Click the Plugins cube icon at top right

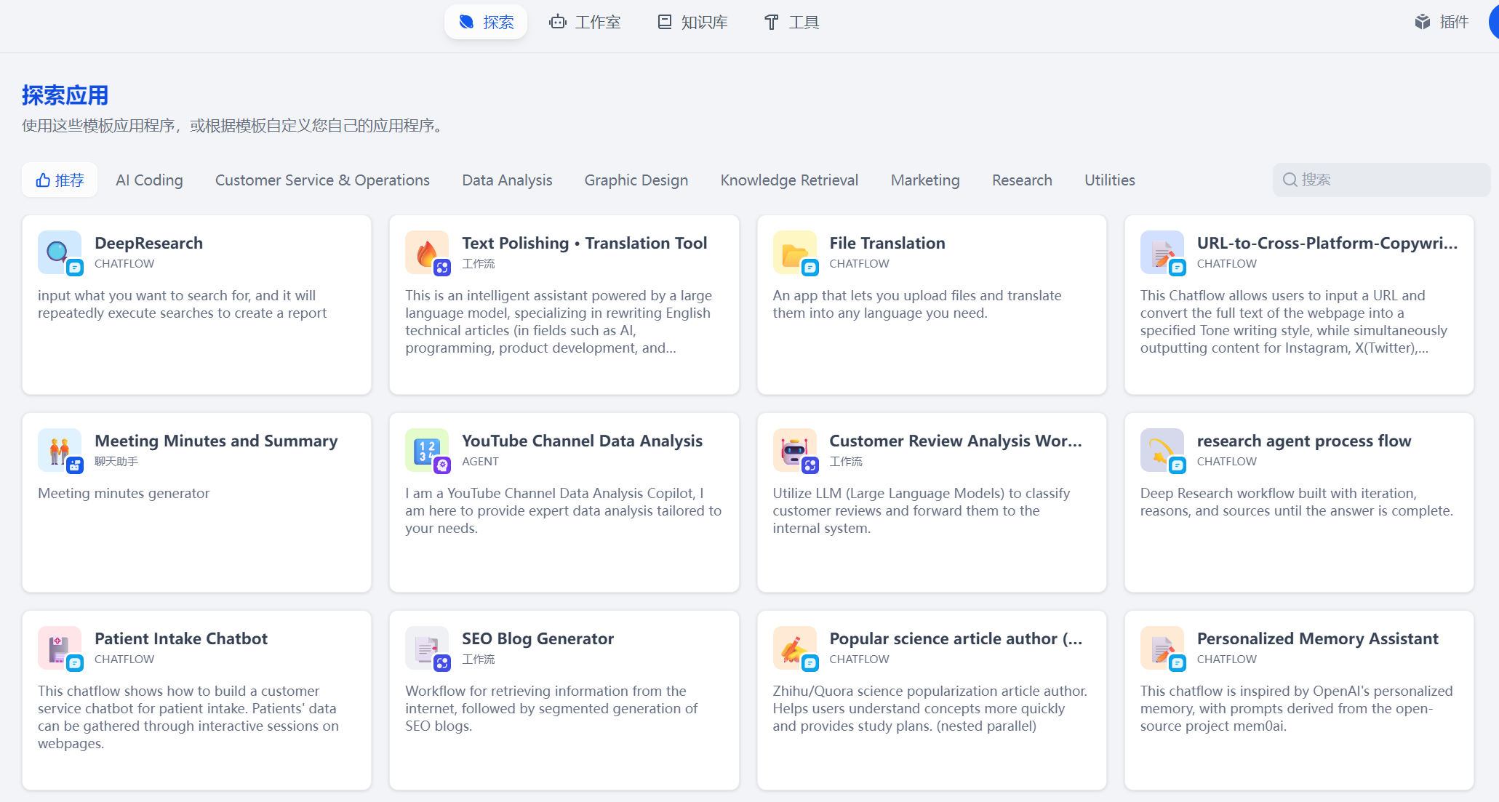pyautogui.click(x=1422, y=22)
